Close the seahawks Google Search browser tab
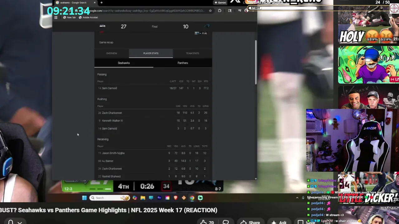The width and height of the screenshot is (399, 224). click(95, 2)
